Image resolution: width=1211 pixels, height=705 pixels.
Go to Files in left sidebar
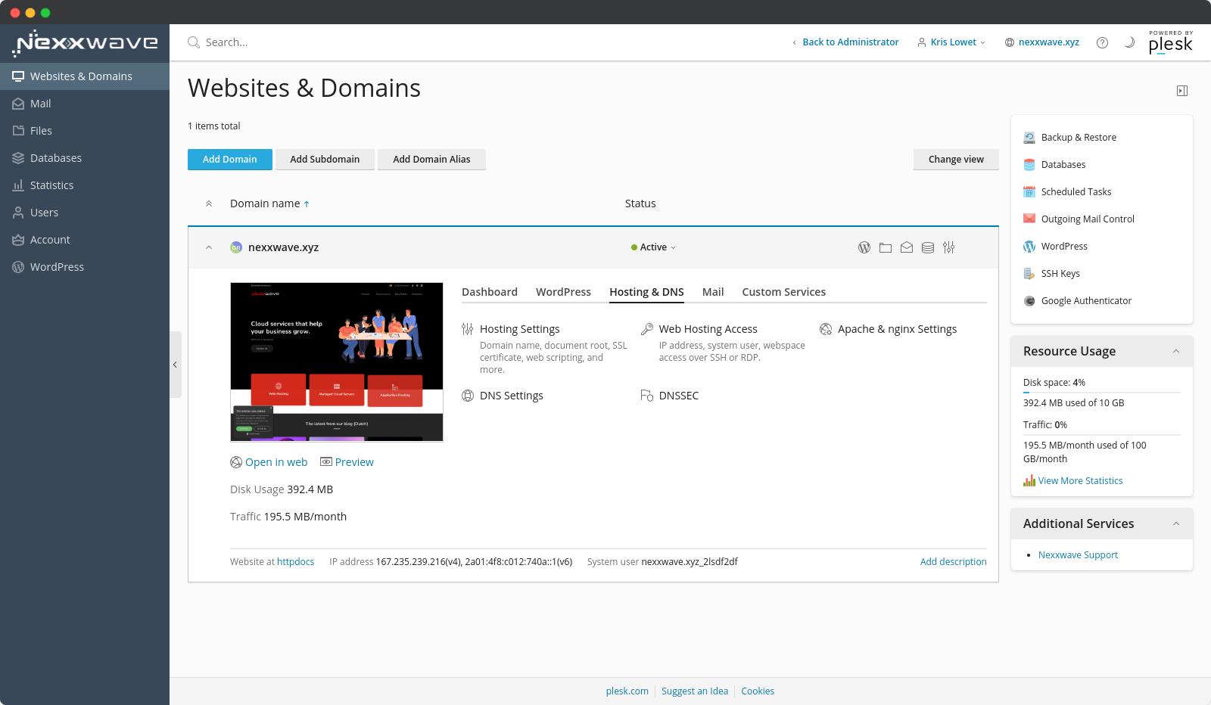click(x=85, y=131)
